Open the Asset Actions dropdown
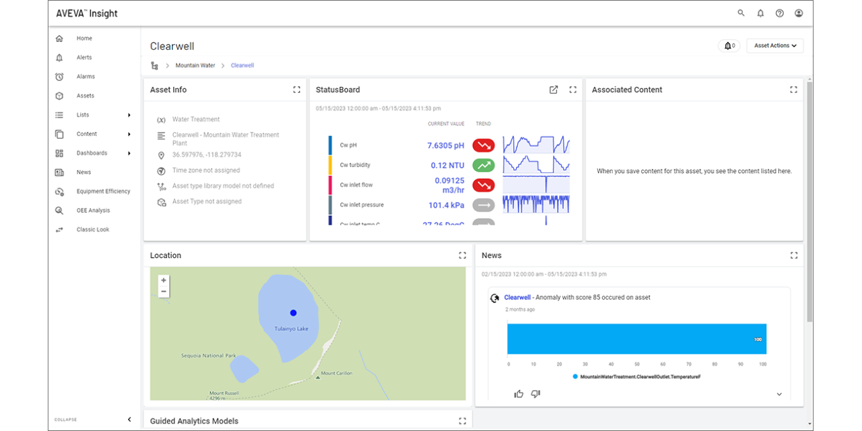 (774, 46)
